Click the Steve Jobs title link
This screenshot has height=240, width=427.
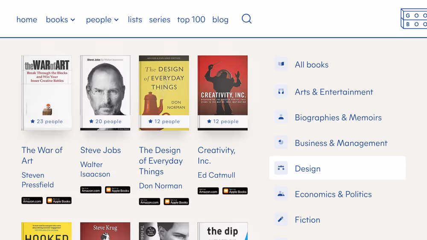pyautogui.click(x=100, y=150)
